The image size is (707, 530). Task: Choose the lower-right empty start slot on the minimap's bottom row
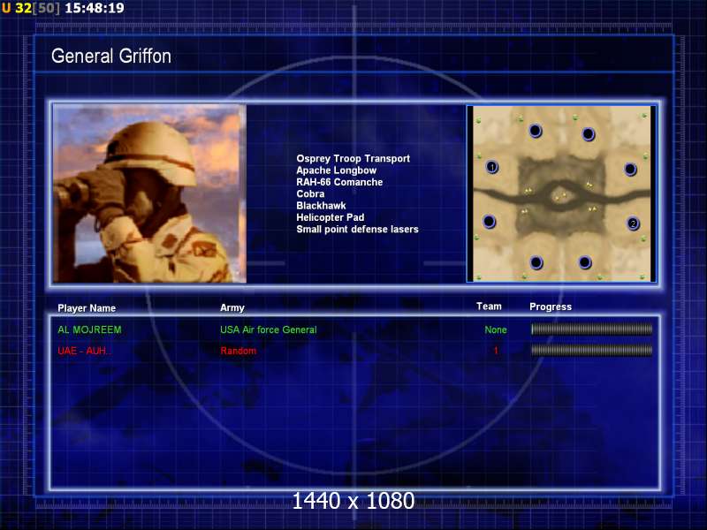(x=584, y=262)
